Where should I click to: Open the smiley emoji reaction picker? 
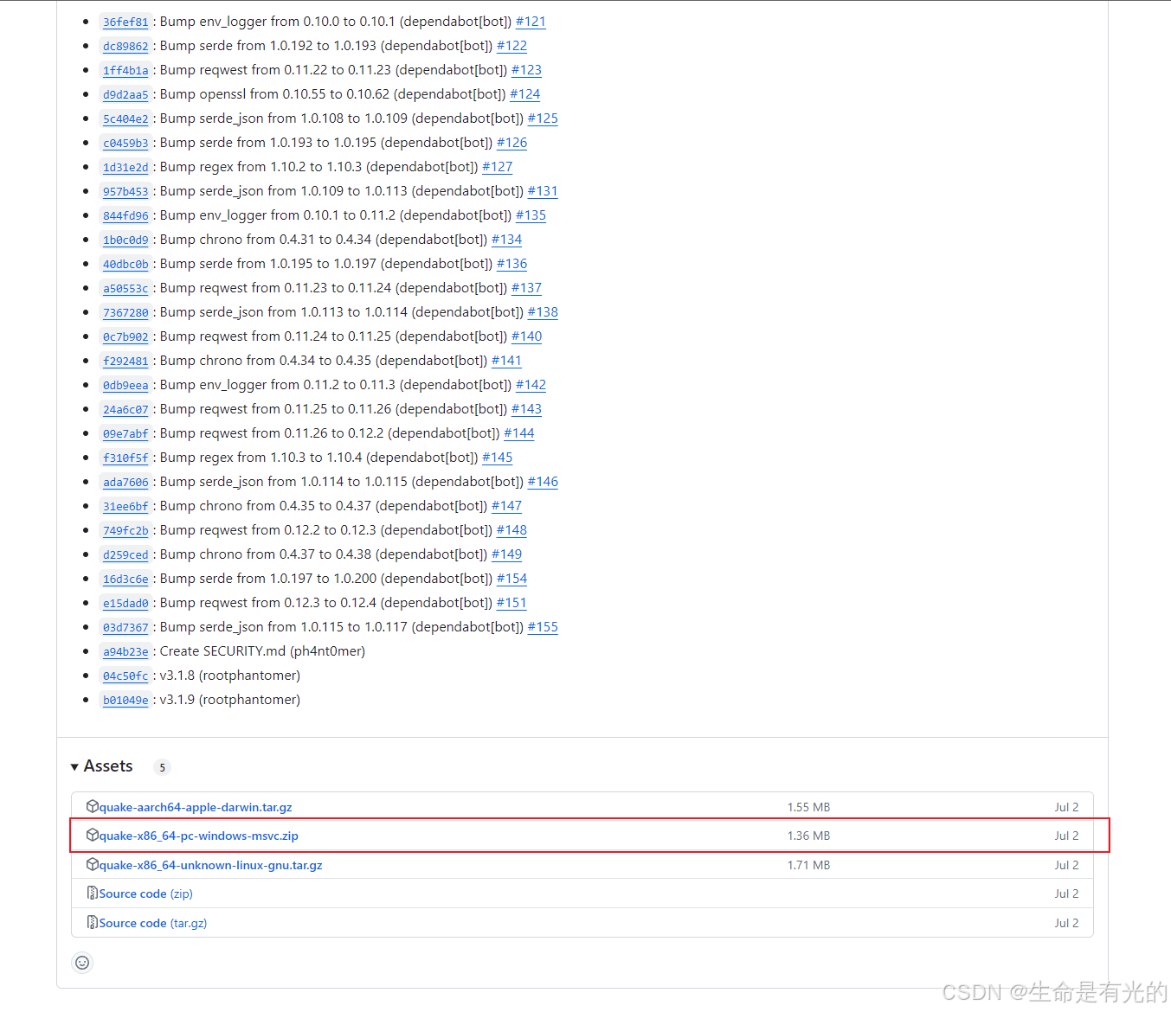[x=82, y=963]
